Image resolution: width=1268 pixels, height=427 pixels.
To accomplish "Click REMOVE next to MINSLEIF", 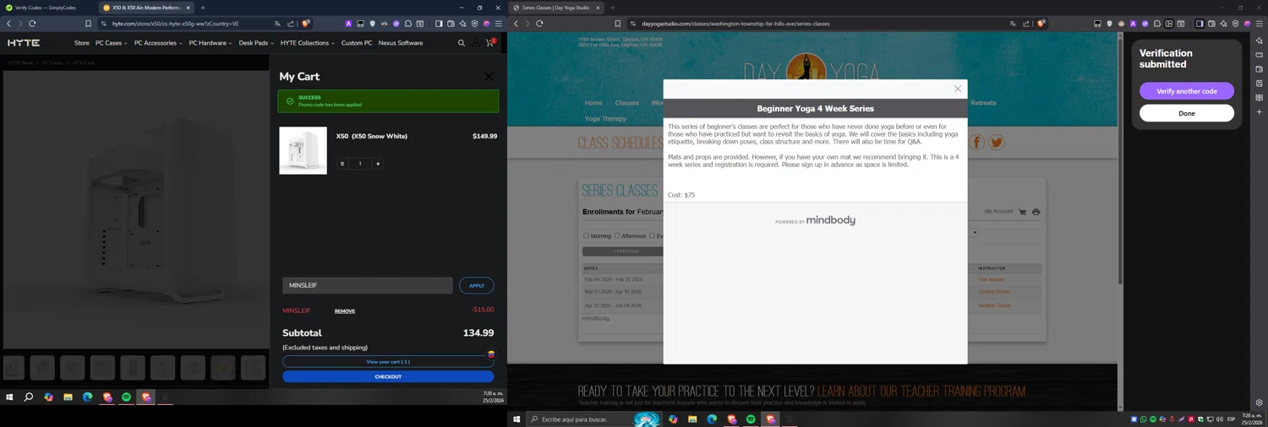I will pos(345,311).
